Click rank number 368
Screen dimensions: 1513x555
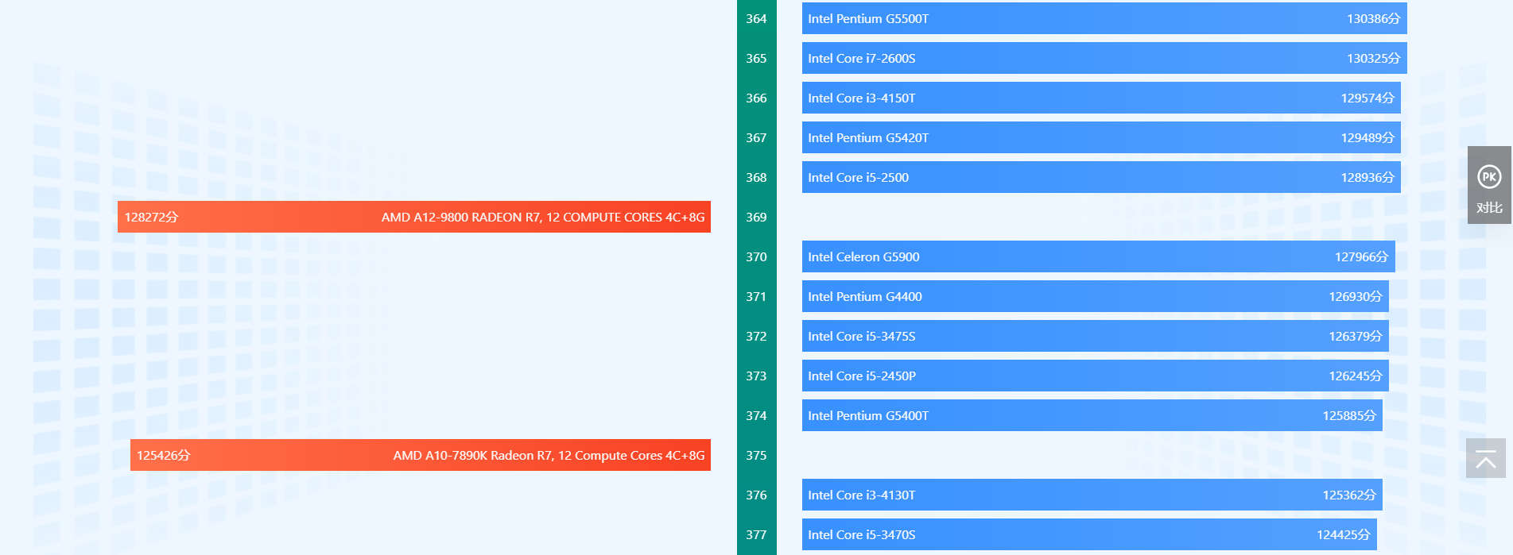756,177
